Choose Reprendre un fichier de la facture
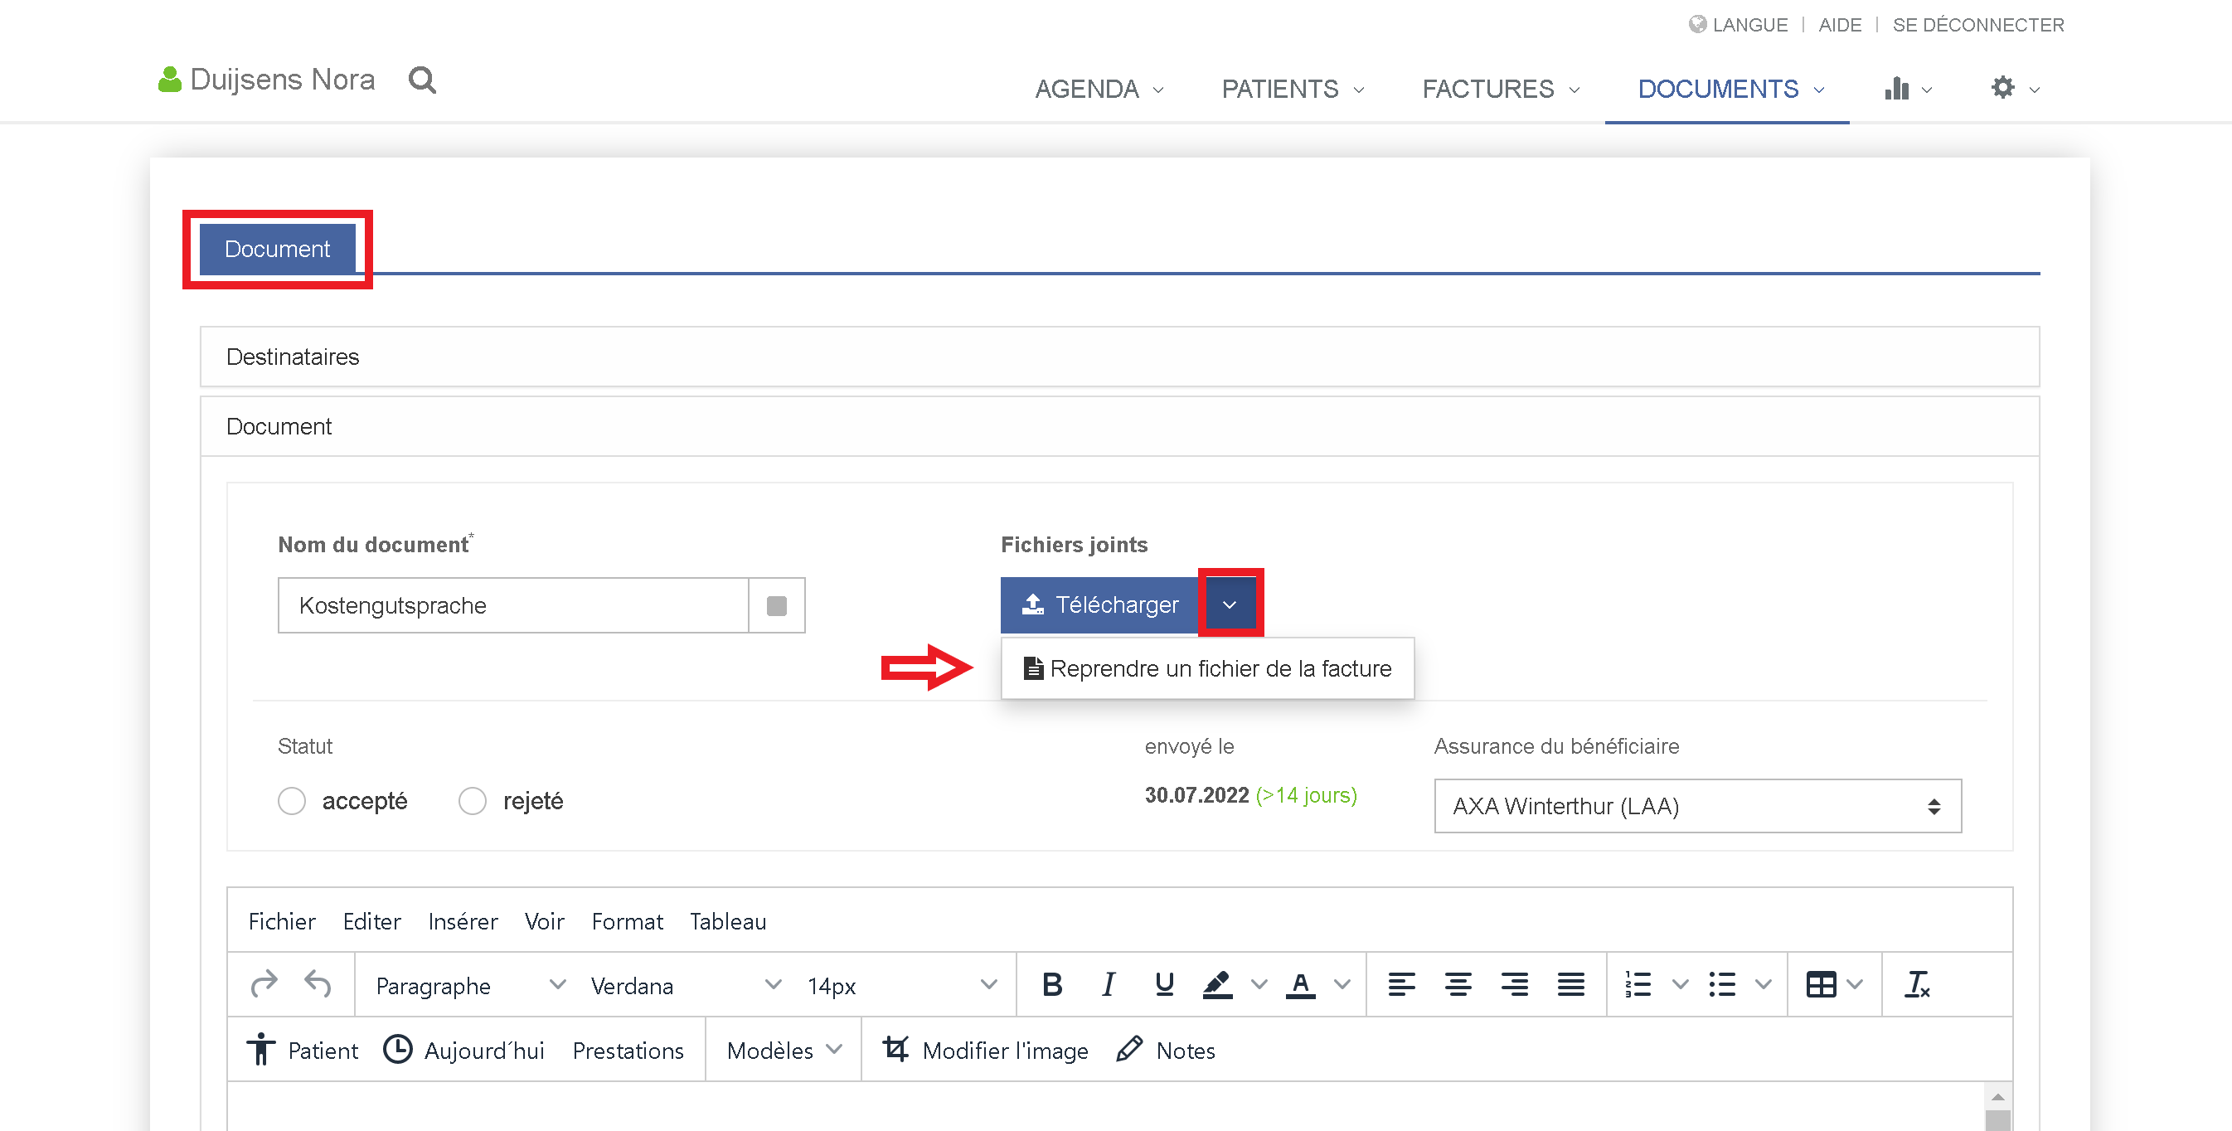The image size is (2232, 1131). (x=1208, y=668)
